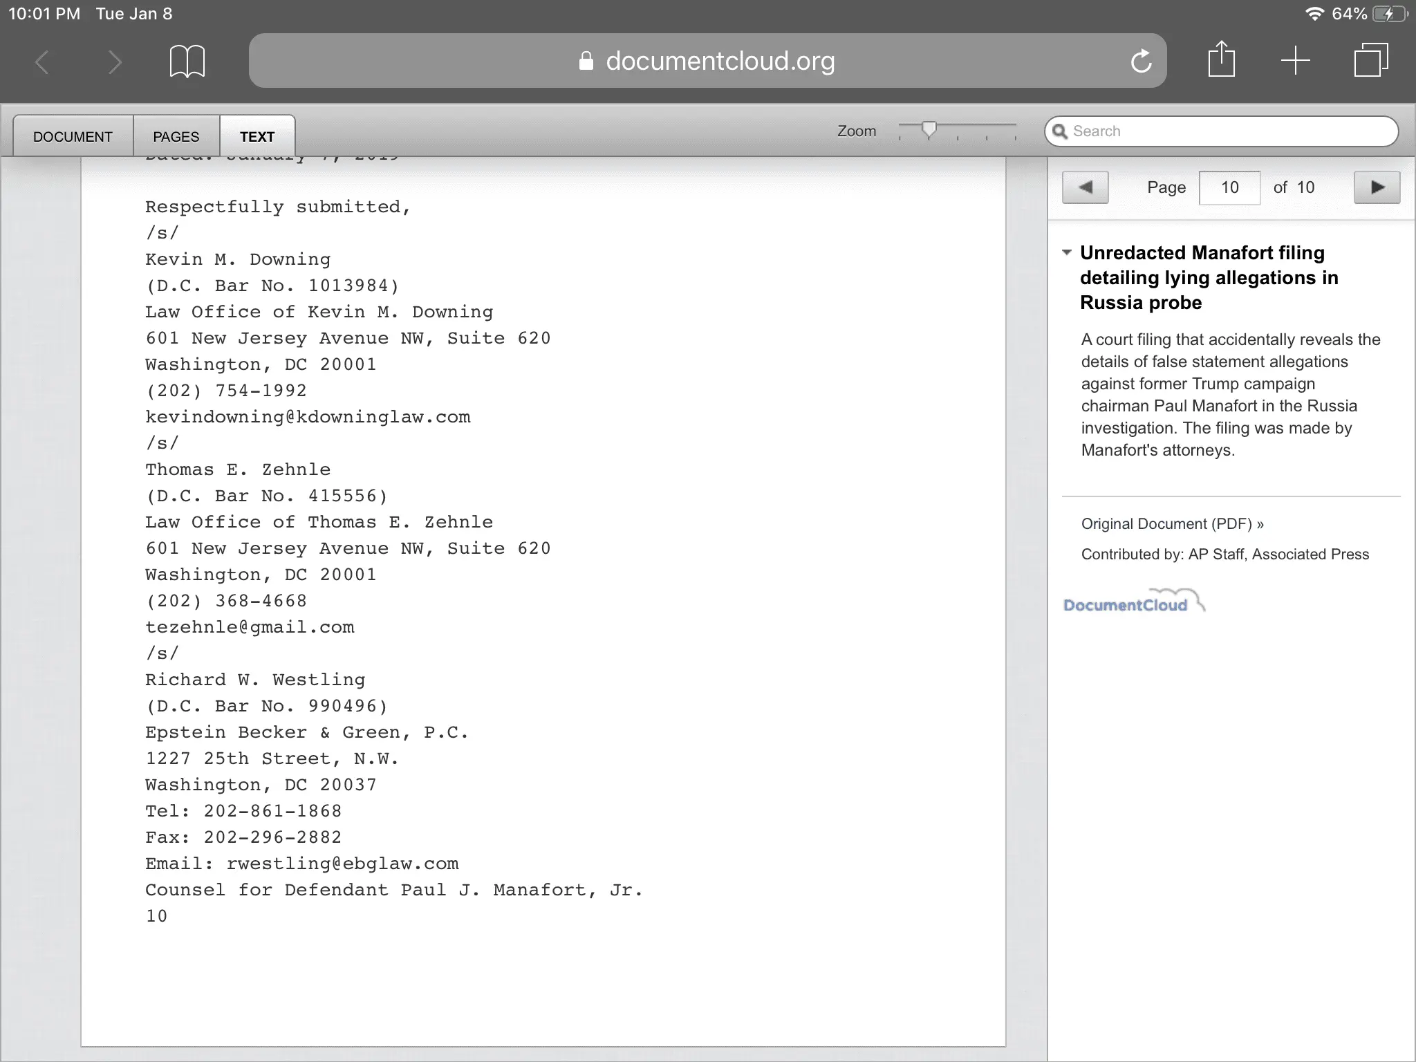Click the Zoom slider handle
The width and height of the screenshot is (1416, 1062).
929,129
